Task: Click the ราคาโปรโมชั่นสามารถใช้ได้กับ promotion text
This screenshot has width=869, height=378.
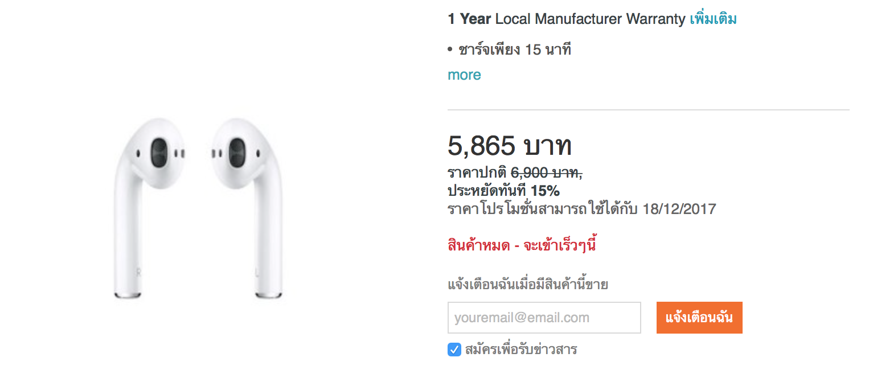Action: [543, 209]
